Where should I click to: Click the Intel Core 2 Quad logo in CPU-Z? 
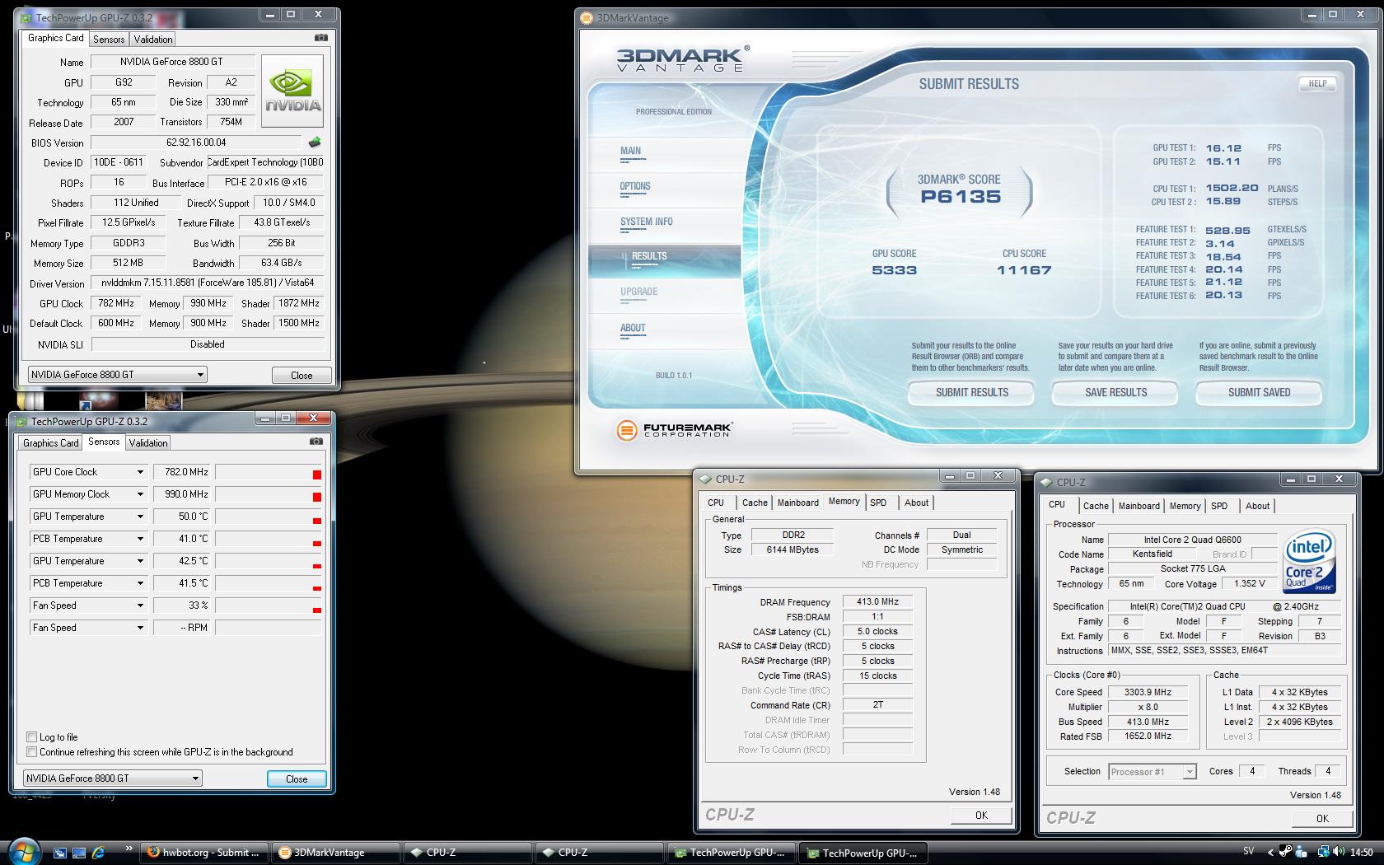[1309, 561]
